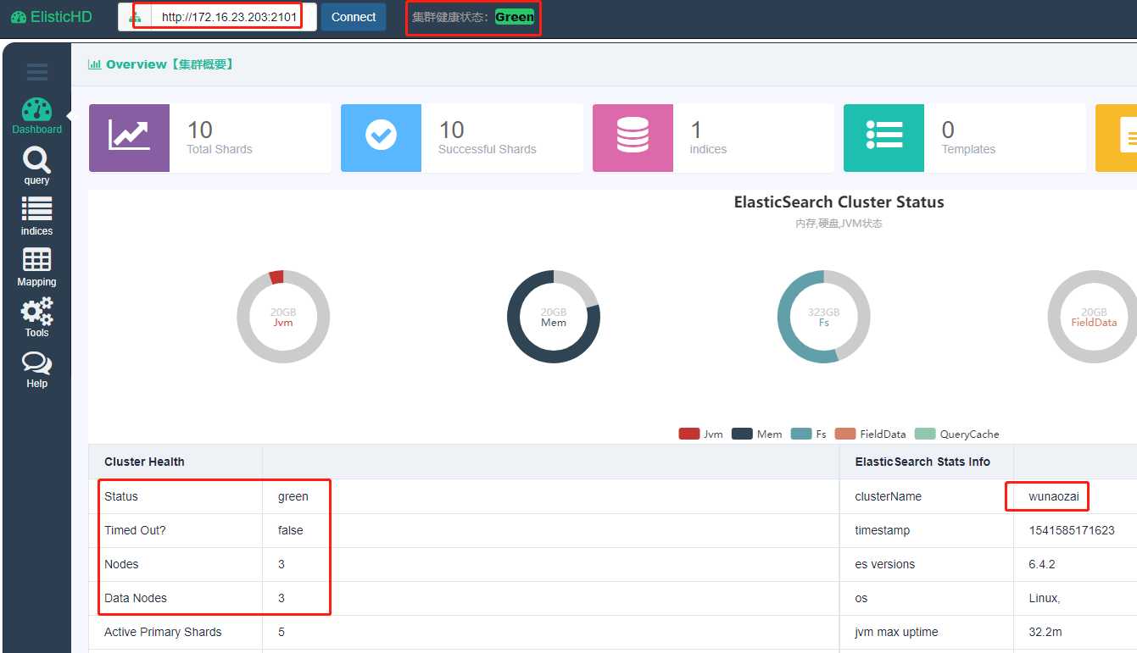
Task: Click the Green cluster health badge
Action: 515,17
